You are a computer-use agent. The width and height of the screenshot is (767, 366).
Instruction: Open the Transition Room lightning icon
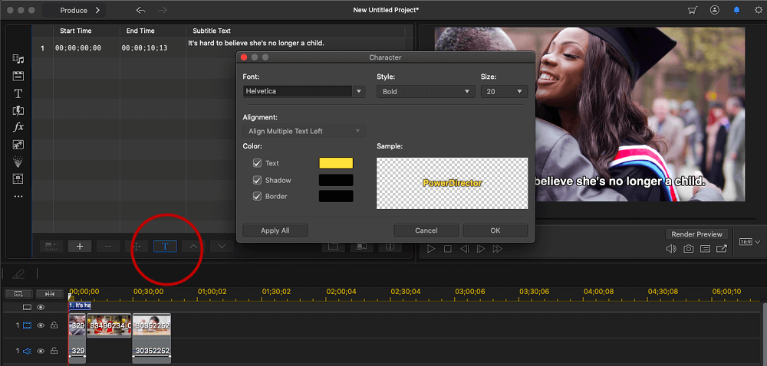(x=18, y=110)
